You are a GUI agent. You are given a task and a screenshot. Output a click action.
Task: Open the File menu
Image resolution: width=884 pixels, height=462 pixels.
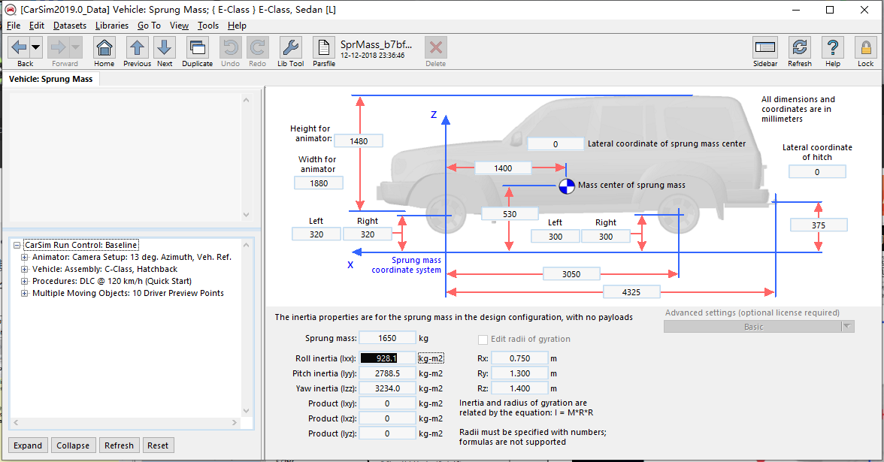point(14,26)
